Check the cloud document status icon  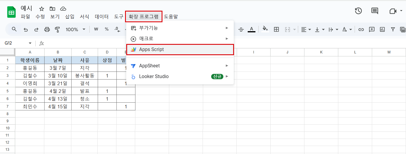(x=63, y=9)
